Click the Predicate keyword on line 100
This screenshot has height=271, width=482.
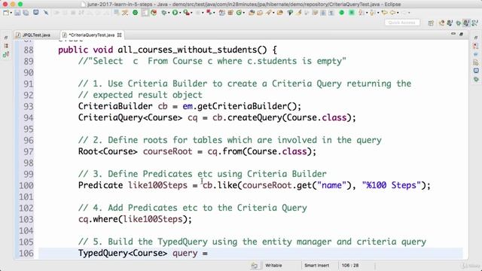point(100,185)
